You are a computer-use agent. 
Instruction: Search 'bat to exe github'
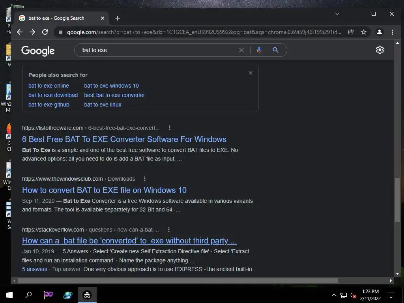[x=49, y=105]
